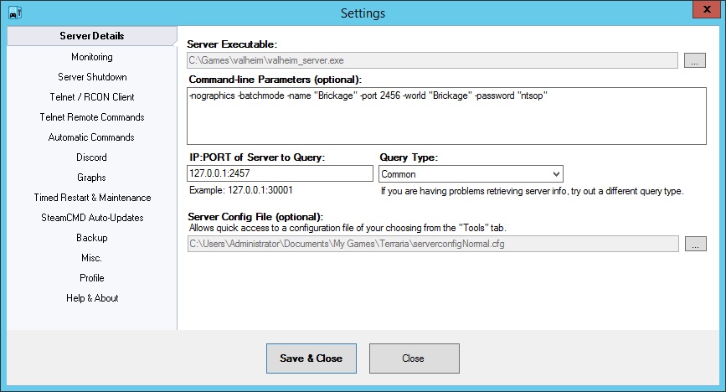Go to SteamCMD Auto-Updates section

coord(92,218)
